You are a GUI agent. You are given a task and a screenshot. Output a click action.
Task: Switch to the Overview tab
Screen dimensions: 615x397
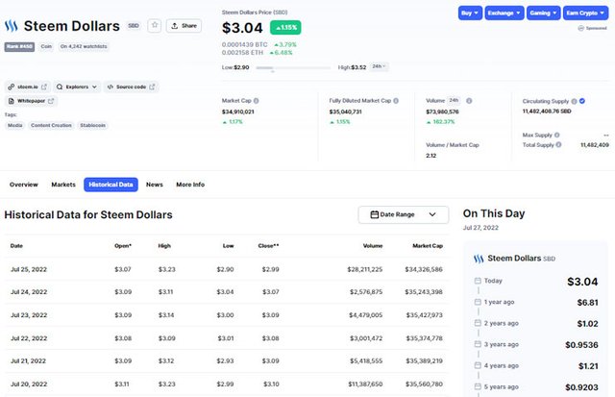[23, 185]
